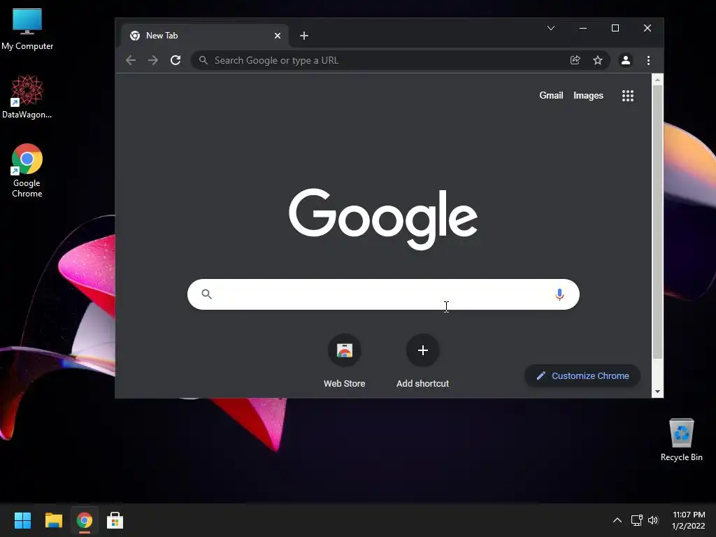
Task: Bookmark this tab with the star icon
Action: coord(597,60)
